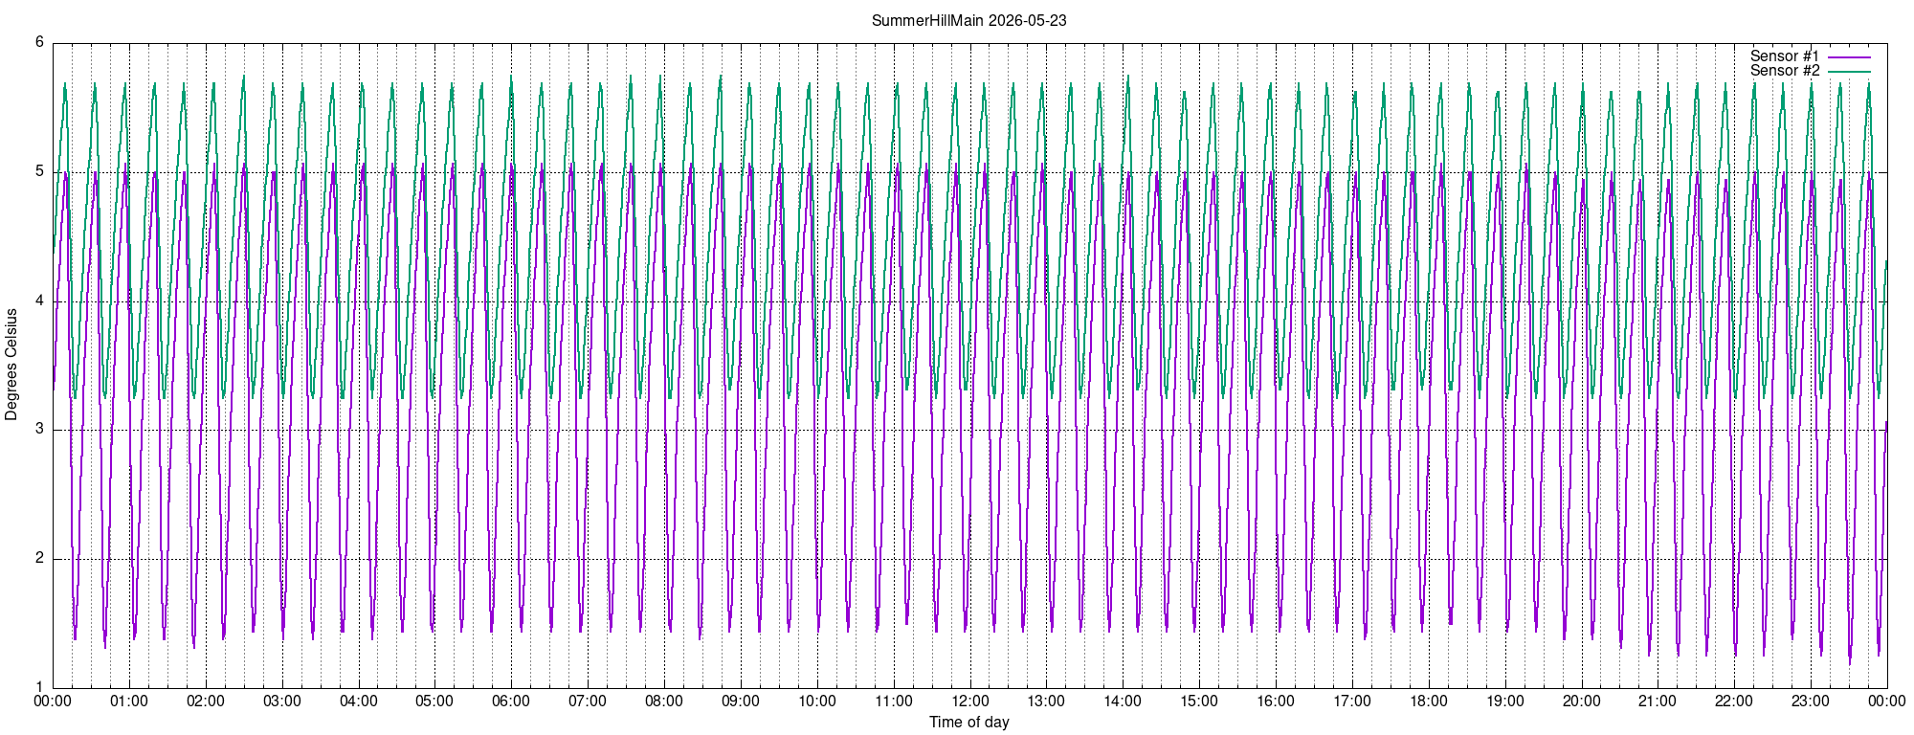Click the 12:00 time axis tick label
This screenshot has height=735, width=1914.
pos(969,702)
